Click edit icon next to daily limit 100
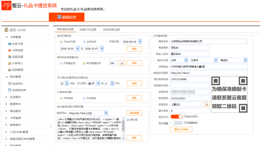Screen dimensions: 260x146 click(x=122, y=63)
